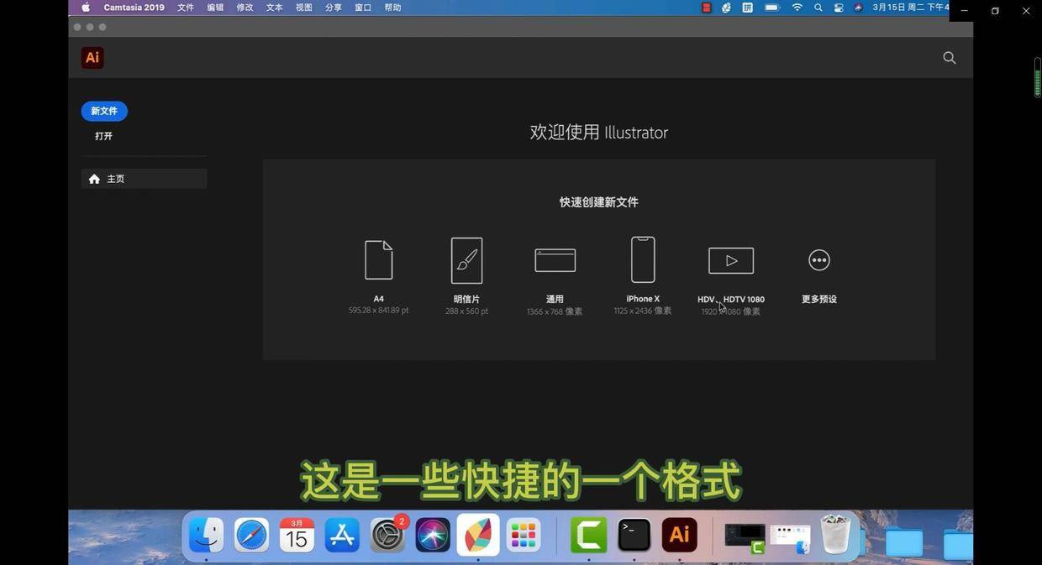Open Adobe Illustrator icon in the Dock
Image resolution: width=1042 pixels, height=565 pixels.
pos(679,535)
